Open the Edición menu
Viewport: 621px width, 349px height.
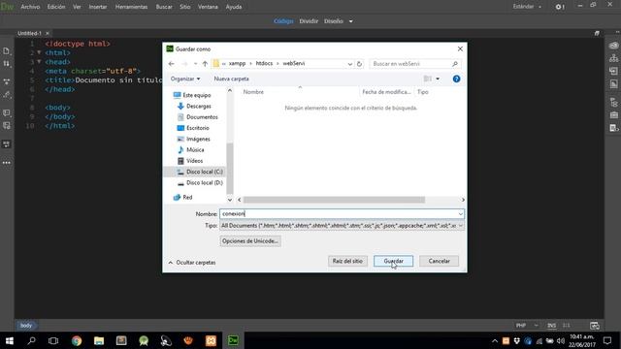[56, 7]
